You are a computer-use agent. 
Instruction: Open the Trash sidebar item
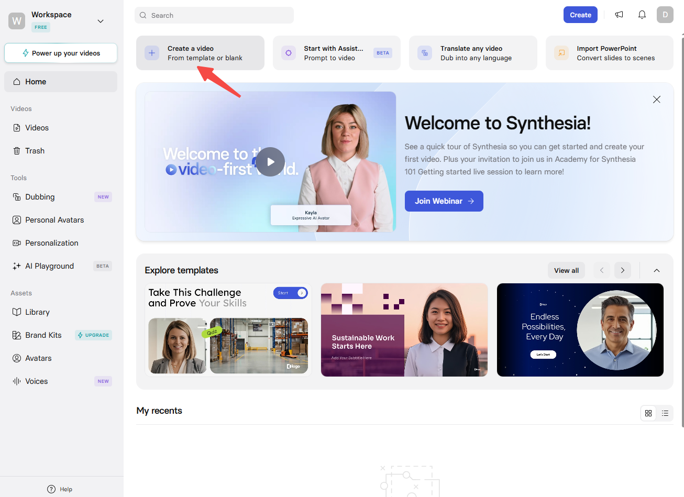(x=61, y=151)
